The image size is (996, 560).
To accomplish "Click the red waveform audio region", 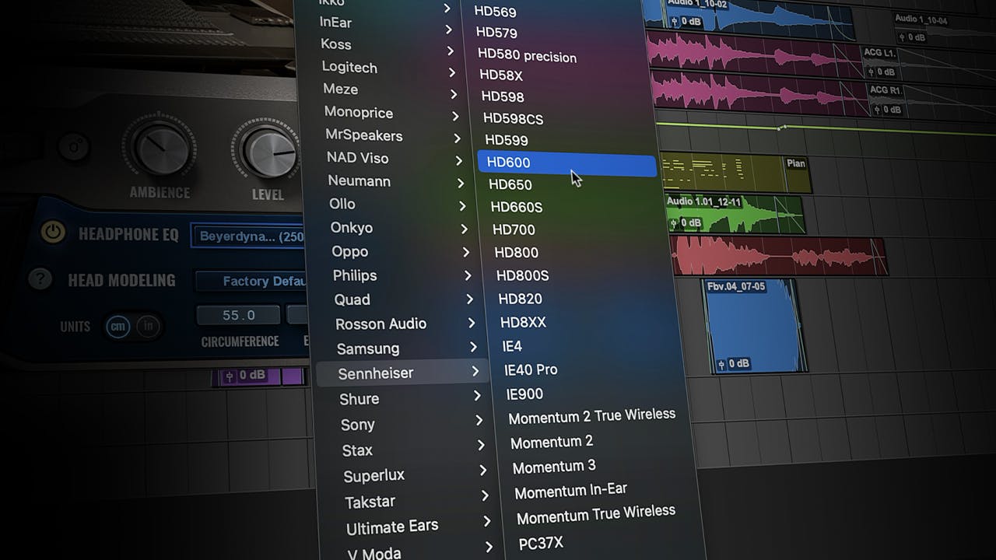I will tap(778, 257).
